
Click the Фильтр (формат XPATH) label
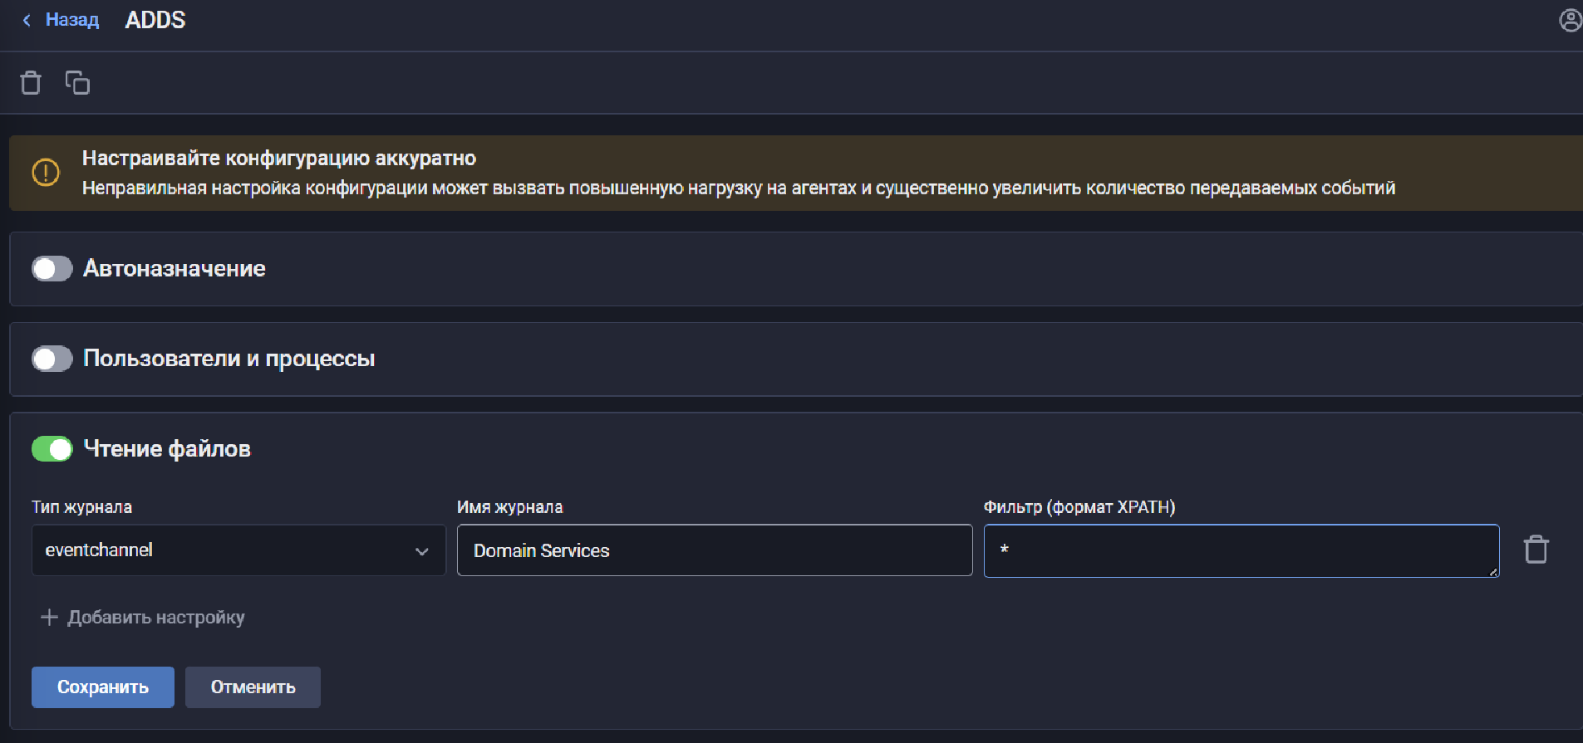(x=1079, y=507)
